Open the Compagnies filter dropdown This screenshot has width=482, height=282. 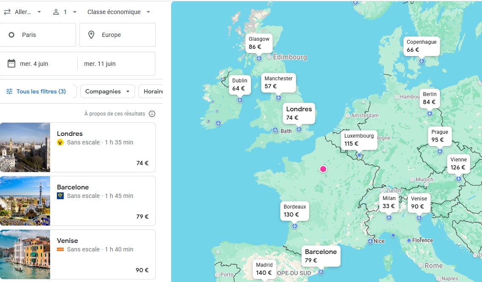pyautogui.click(x=107, y=91)
